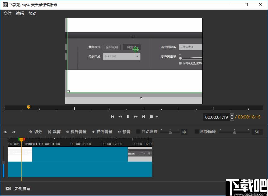Mute audio with the 静音 button

click(x=124, y=132)
